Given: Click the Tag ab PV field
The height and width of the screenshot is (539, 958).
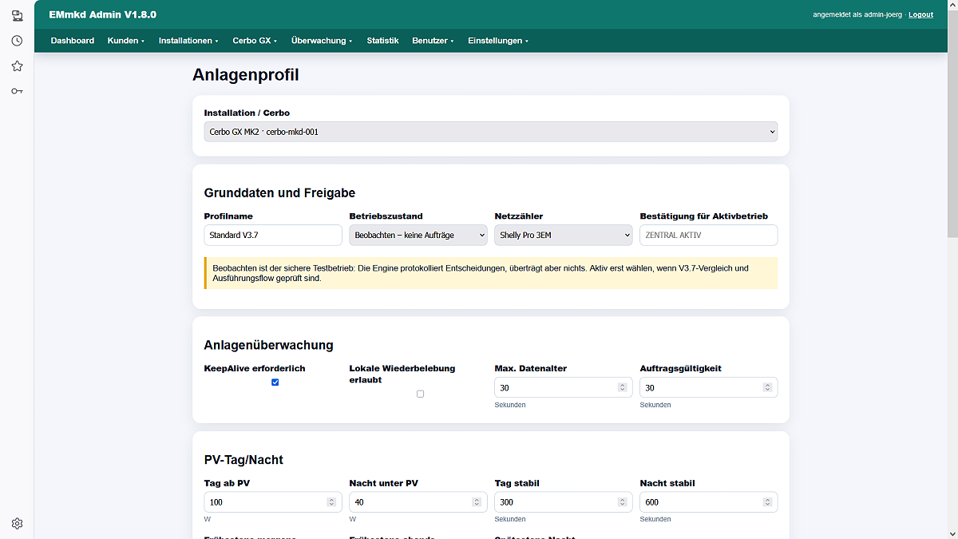Looking at the screenshot, I should click(273, 502).
